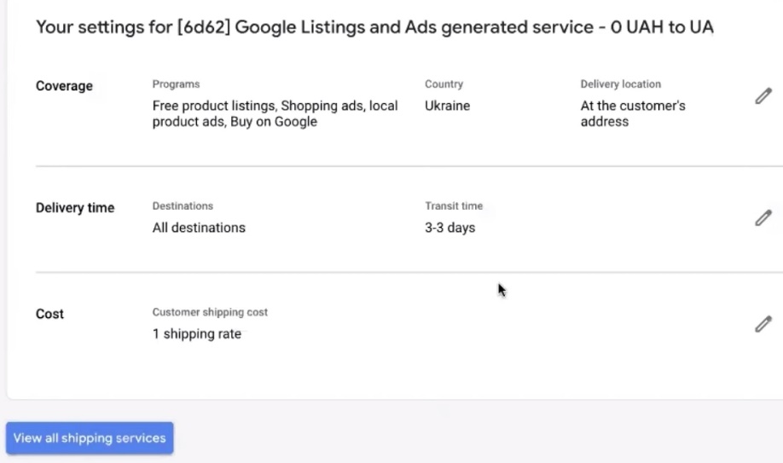Click the Delivery time edit pencil
783x463 pixels.
763,218
